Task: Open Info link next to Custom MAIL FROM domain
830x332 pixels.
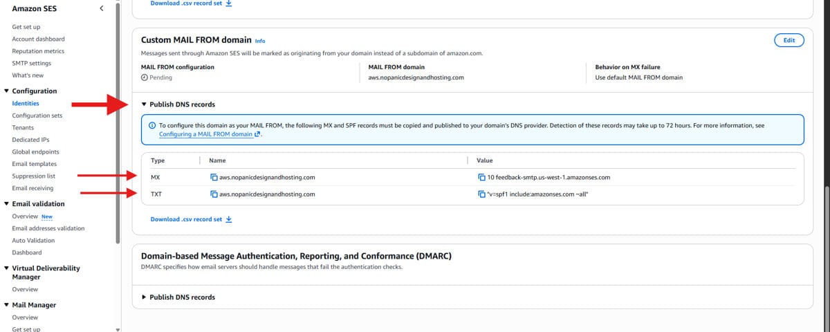Action: pos(260,41)
